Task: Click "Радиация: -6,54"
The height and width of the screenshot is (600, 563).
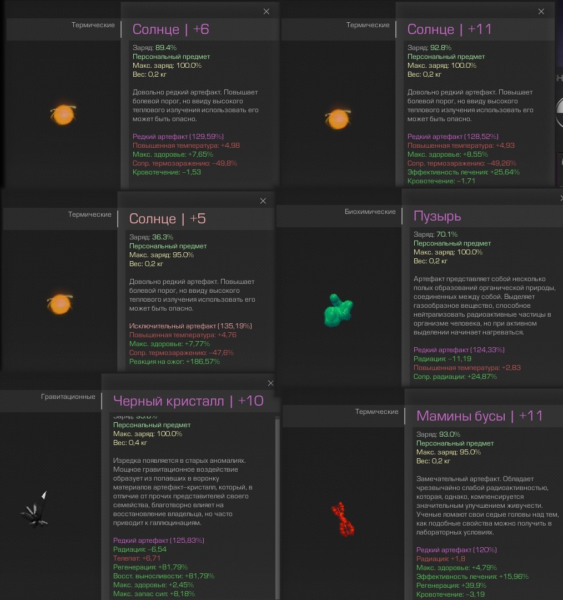Action: 139,549
